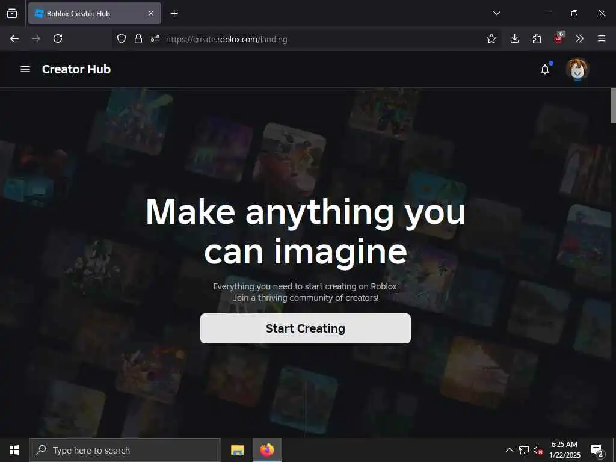Open the network status tray icon

[524, 450]
